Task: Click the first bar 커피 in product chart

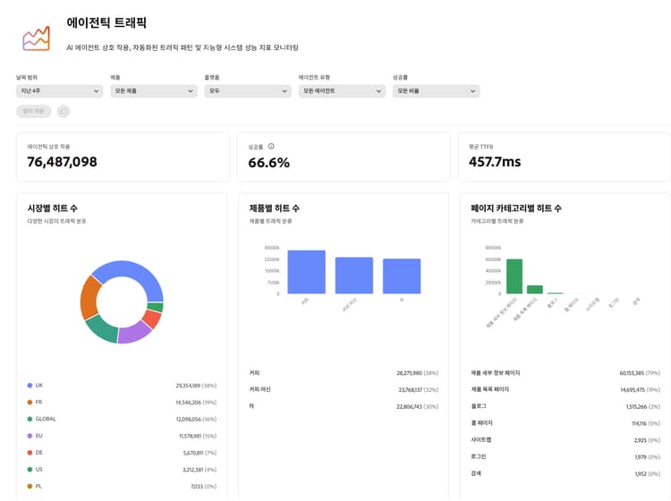Action: (306, 272)
